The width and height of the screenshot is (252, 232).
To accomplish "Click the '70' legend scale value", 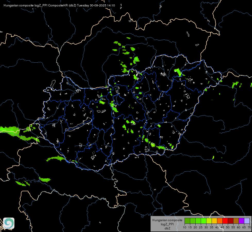I will [249, 227].
